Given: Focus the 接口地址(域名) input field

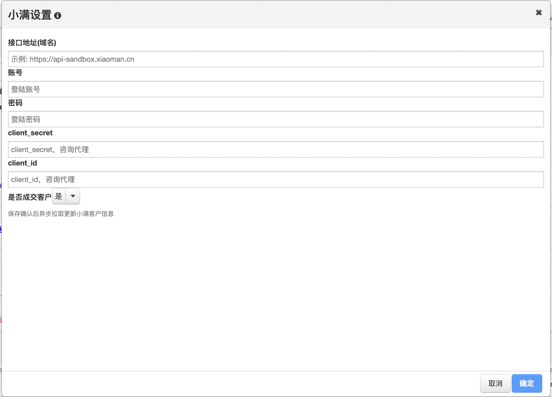Looking at the screenshot, I should coord(276,59).
